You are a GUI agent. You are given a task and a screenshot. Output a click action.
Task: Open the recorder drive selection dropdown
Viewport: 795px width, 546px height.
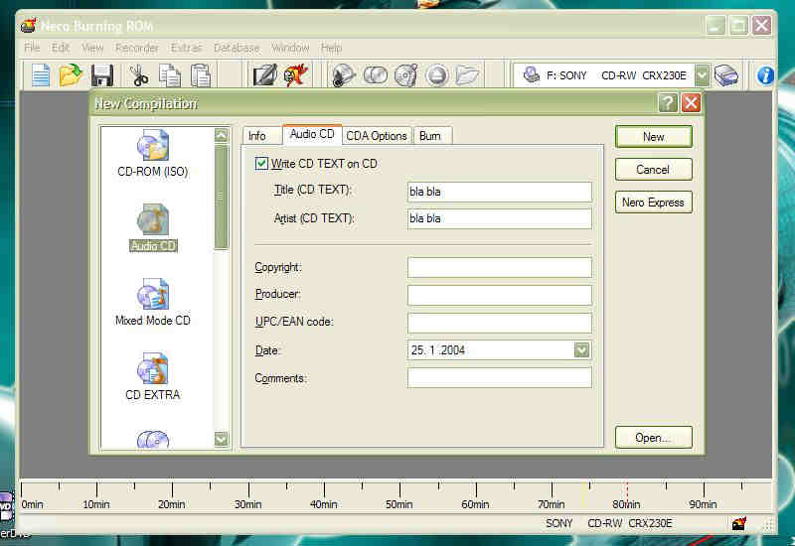[703, 74]
